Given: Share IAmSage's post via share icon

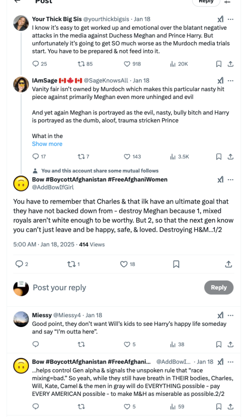Looking at the screenshot, I should click(x=230, y=156).
